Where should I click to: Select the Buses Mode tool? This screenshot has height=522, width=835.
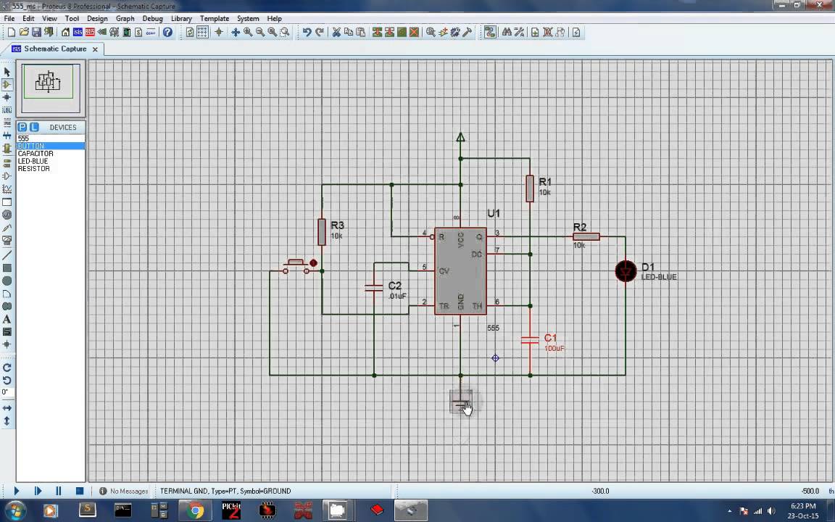[7, 136]
